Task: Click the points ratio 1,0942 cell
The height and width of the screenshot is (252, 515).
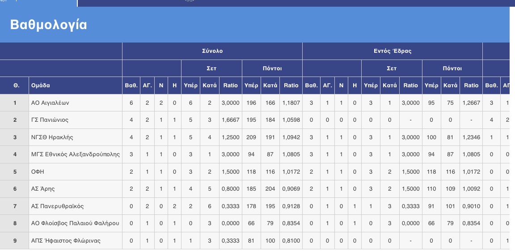Action: click(x=291, y=137)
